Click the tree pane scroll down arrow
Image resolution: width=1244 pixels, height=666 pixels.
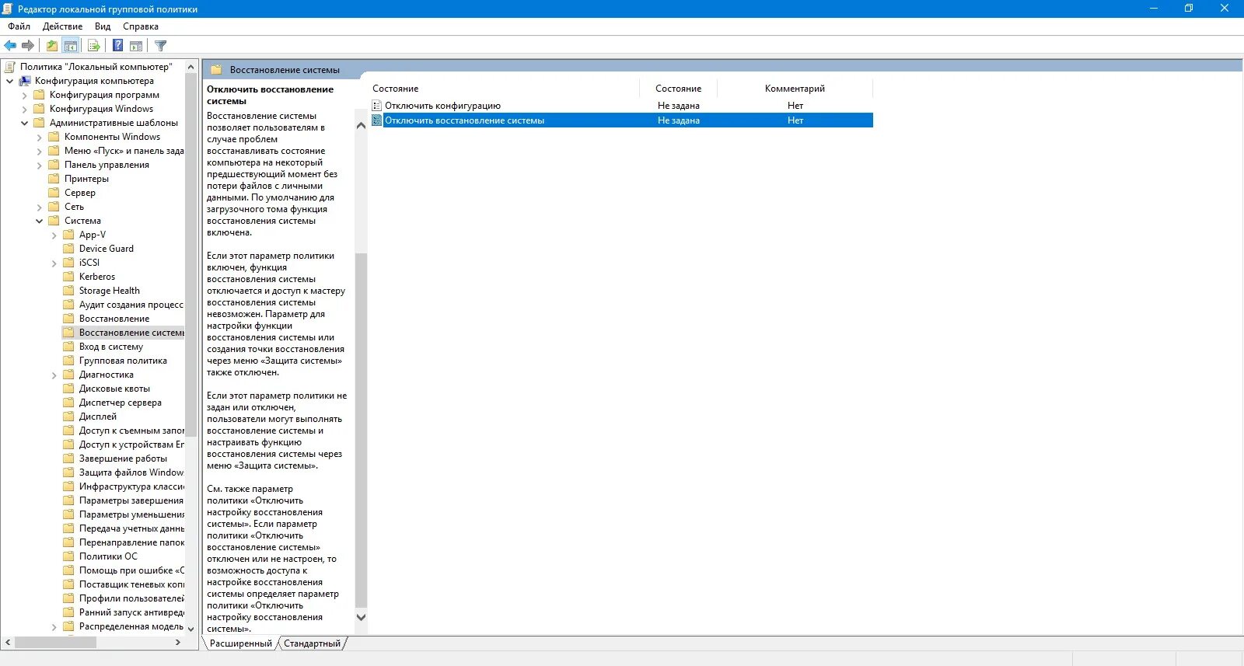click(191, 629)
